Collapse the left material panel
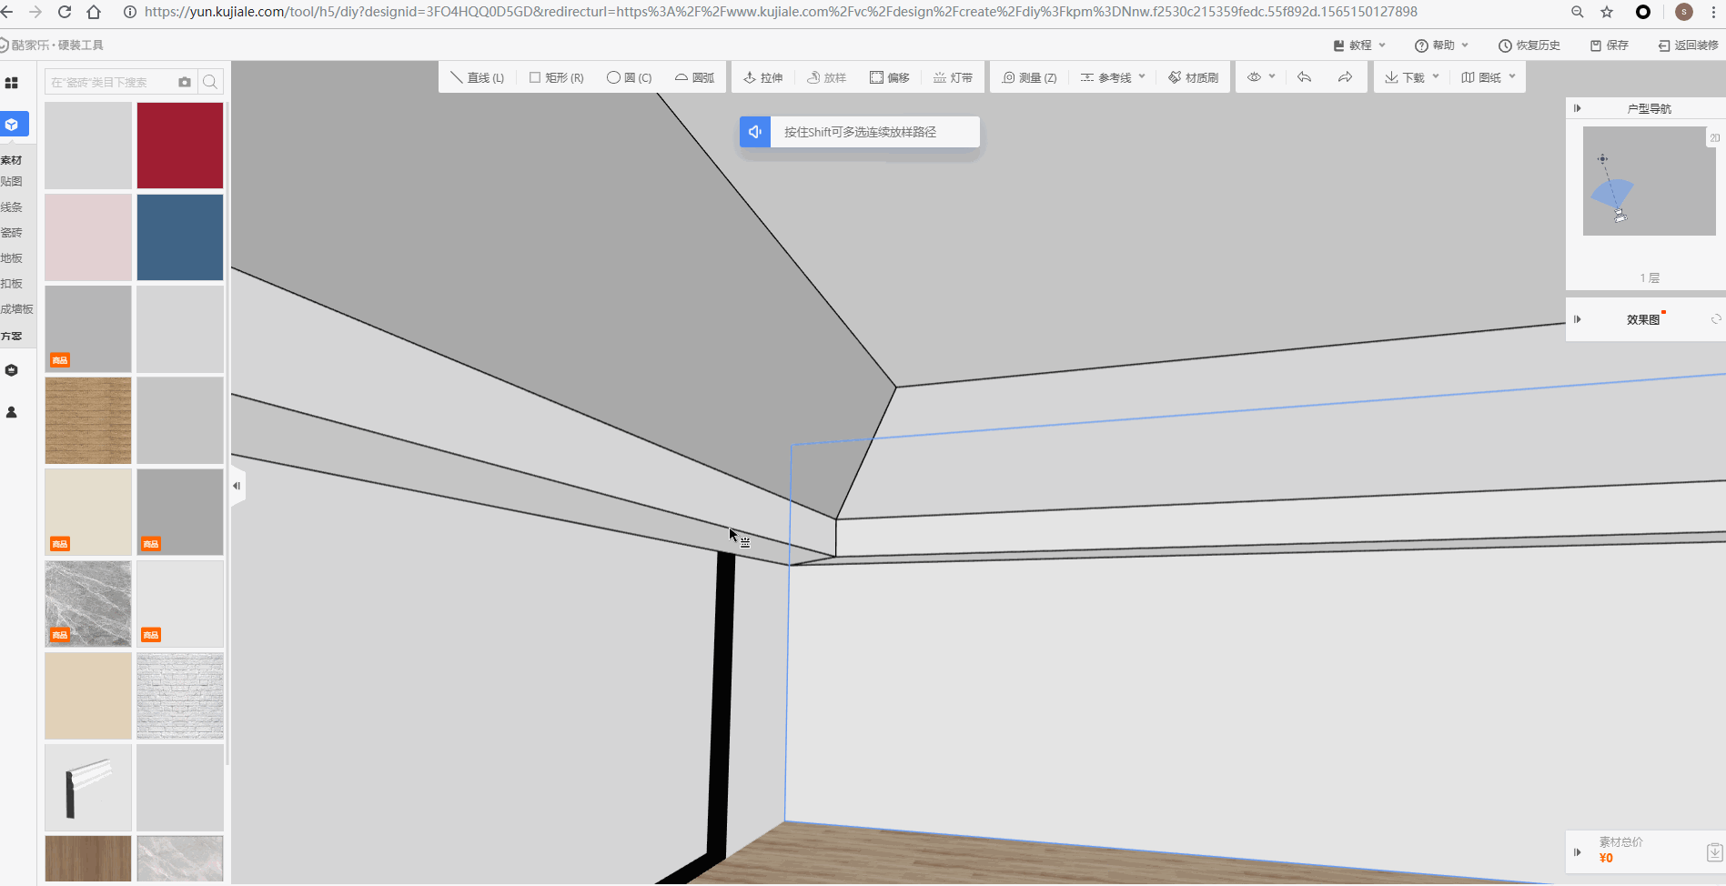 pos(237,486)
